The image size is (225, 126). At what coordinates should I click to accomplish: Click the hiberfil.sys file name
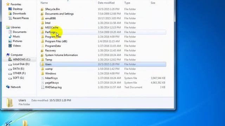coord(51,78)
